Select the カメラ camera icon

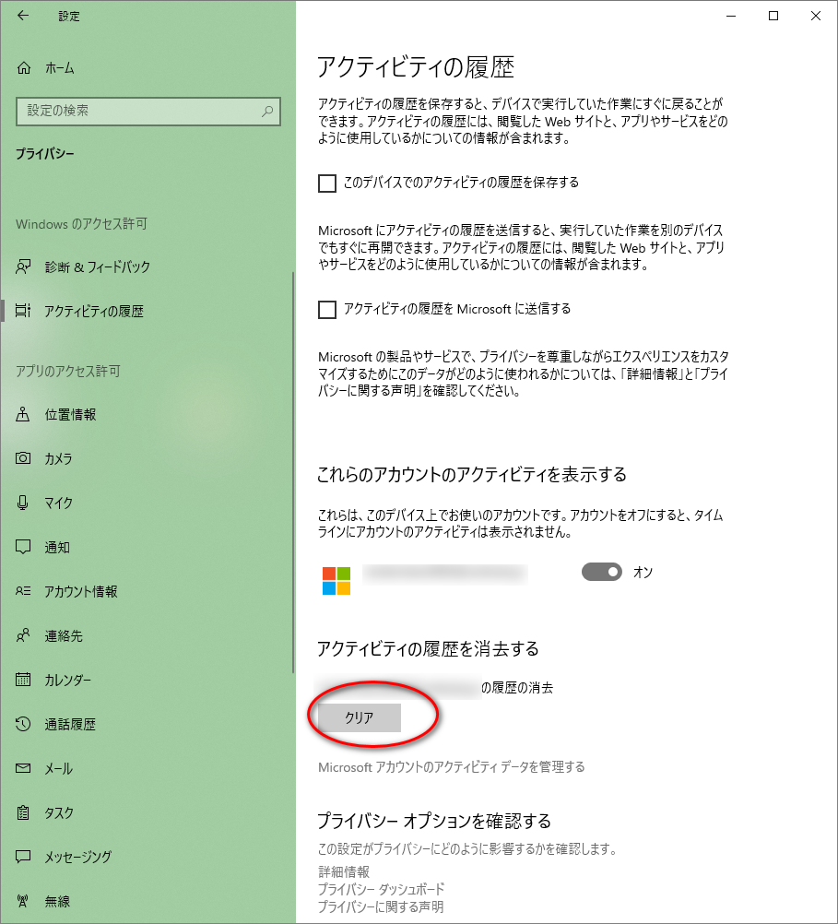click(x=24, y=459)
